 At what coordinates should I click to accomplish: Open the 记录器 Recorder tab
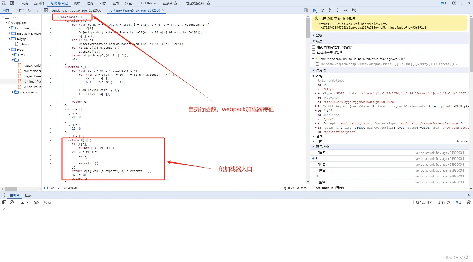(x=170, y=3)
